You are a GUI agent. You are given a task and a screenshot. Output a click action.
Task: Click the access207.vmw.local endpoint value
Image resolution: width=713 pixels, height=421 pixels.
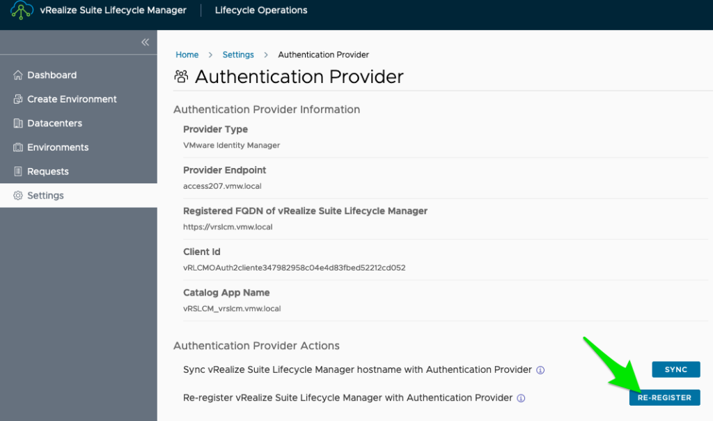point(222,186)
